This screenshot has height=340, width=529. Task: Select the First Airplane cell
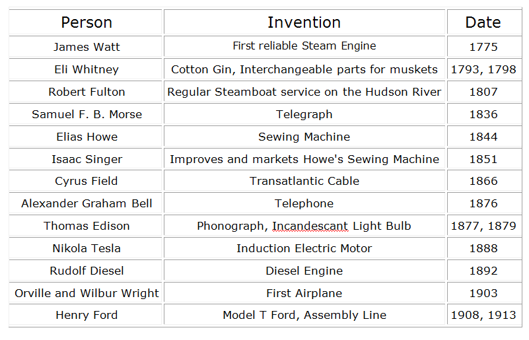tap(304, 293)
